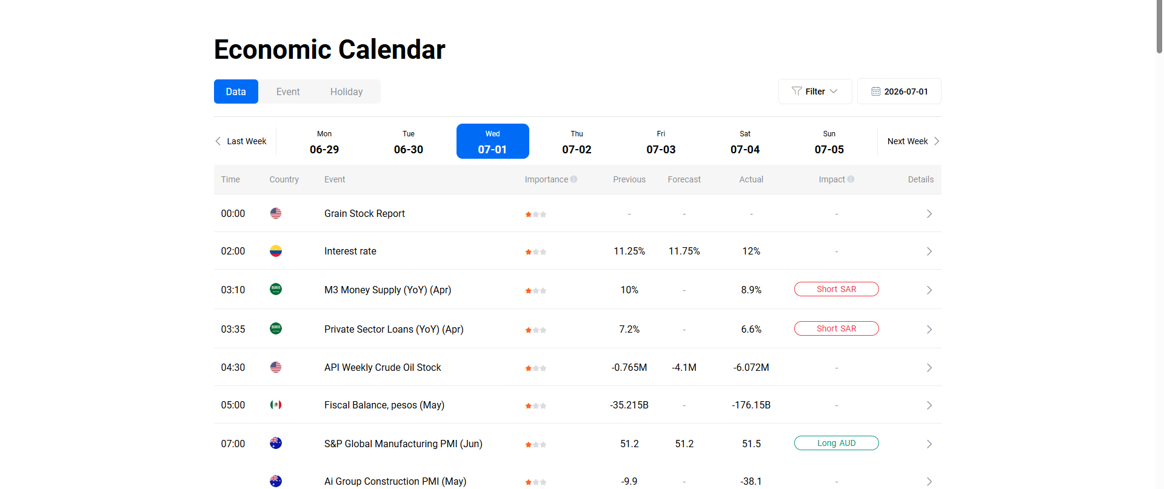Select Thu 07-02 date
The height and width of the screenshot is (489, 1164).
click(x=577, y=141)
